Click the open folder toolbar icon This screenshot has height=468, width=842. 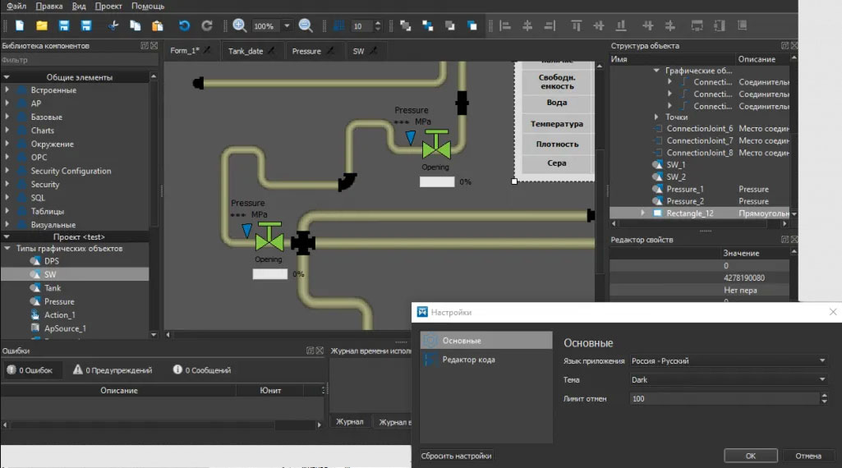[42, 26]
